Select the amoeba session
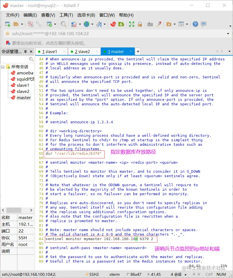This screenshot has height=278, width=233. point(25,73)
